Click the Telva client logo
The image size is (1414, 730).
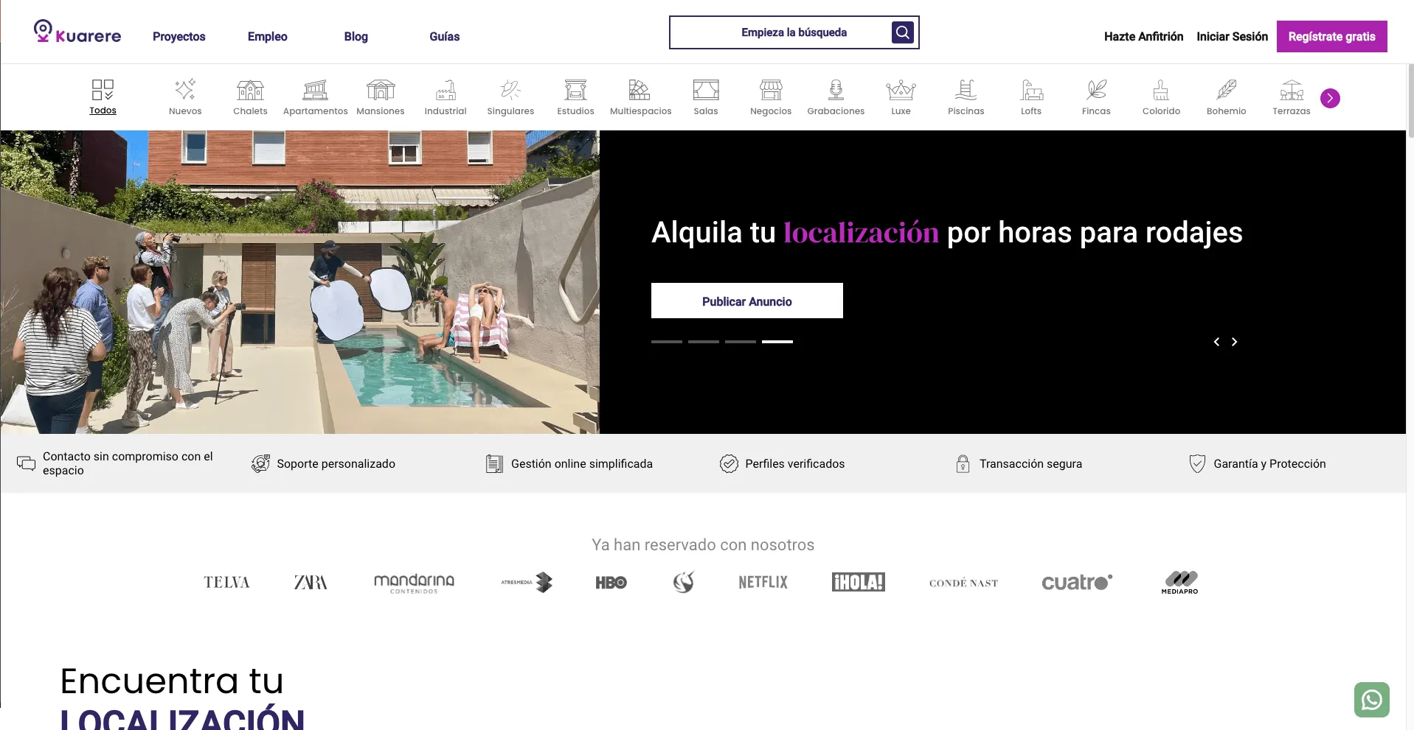(x=226, y=583)
